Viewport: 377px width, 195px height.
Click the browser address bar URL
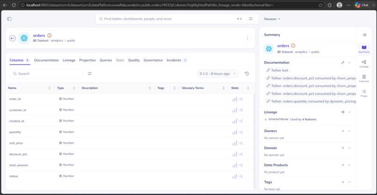[x=150, y=5]
